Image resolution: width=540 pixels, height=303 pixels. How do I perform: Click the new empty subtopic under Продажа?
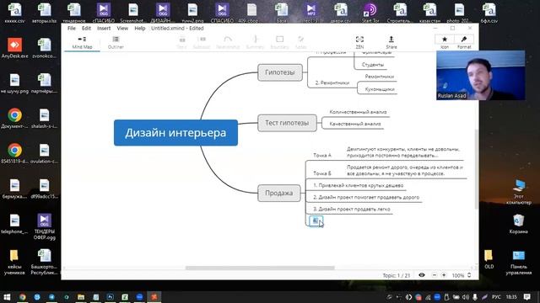coord(316,221)
